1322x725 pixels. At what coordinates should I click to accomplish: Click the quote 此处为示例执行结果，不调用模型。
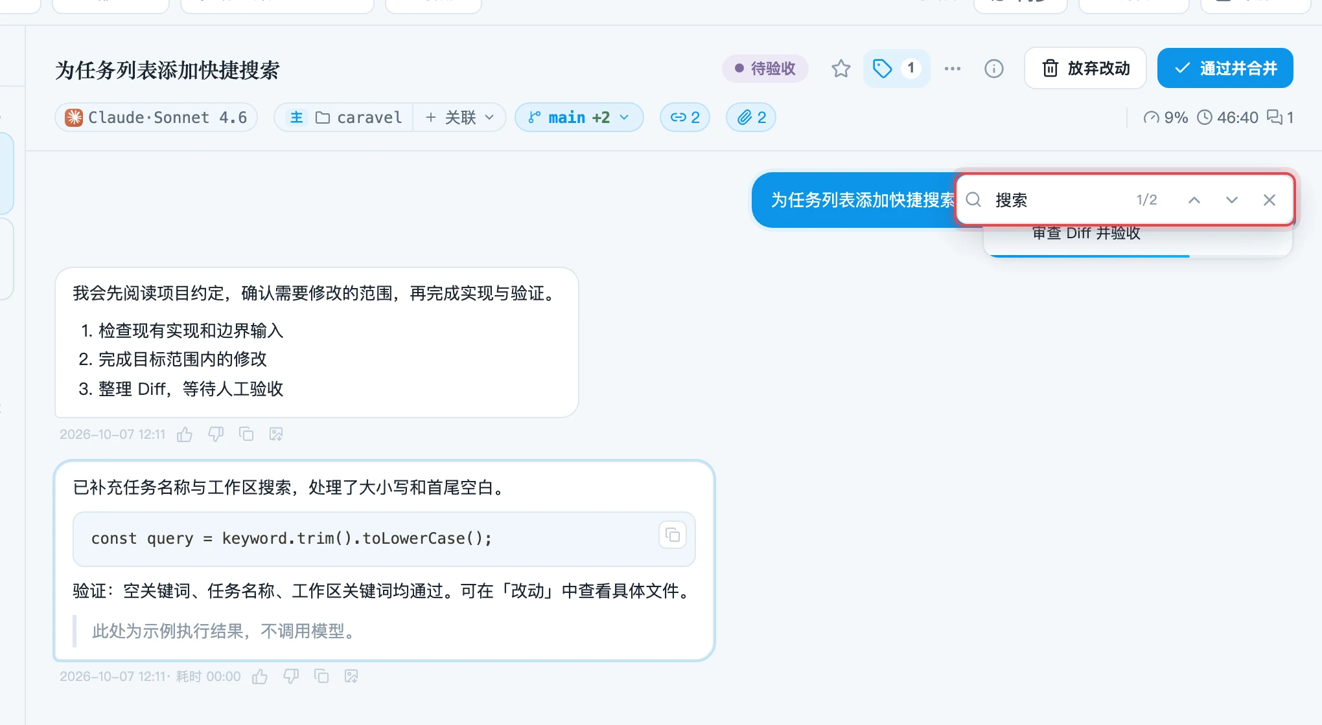226,631
